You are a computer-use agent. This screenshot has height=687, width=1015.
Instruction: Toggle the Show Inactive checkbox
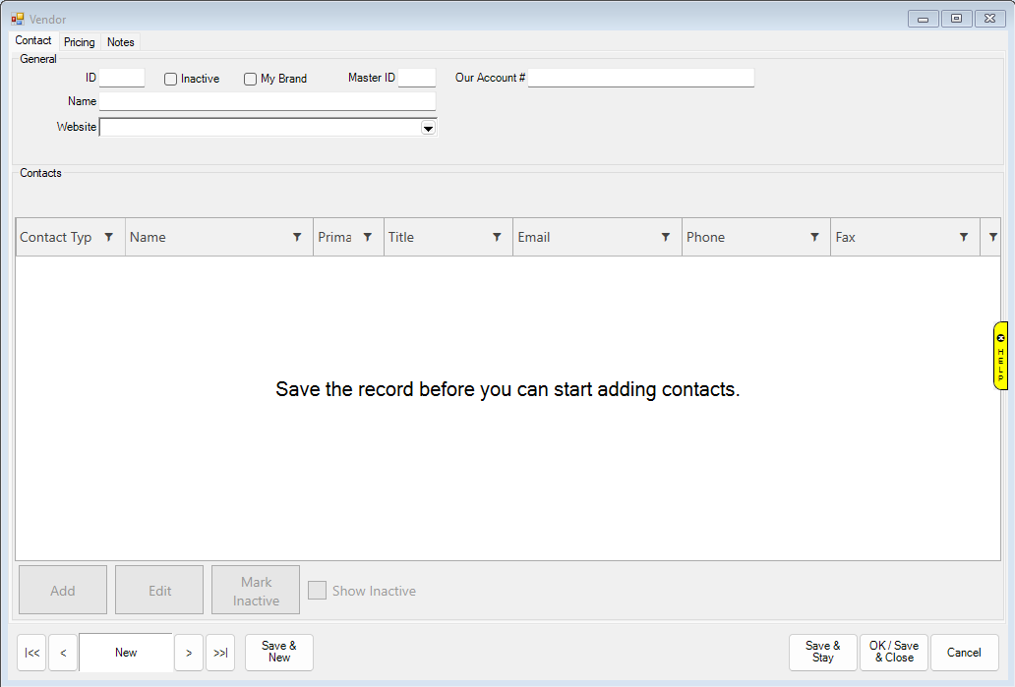317,591
